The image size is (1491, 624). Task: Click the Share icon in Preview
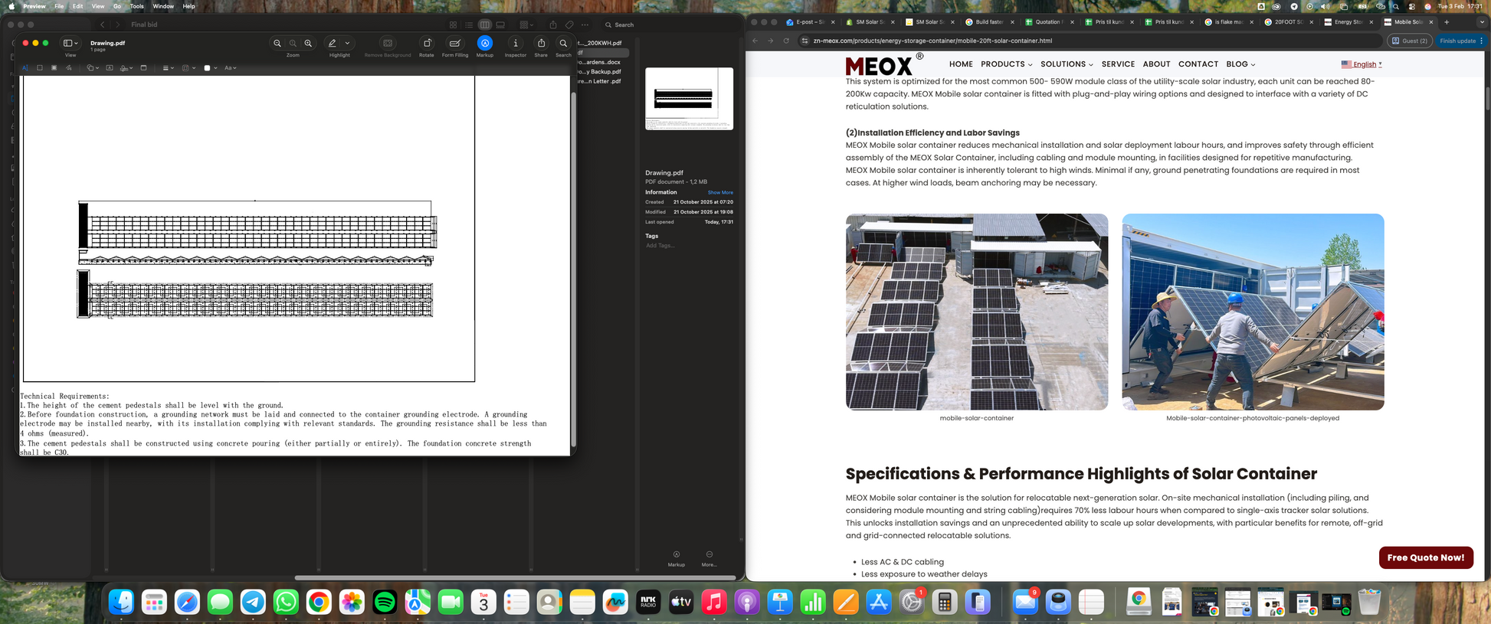(x=541, y=44)
